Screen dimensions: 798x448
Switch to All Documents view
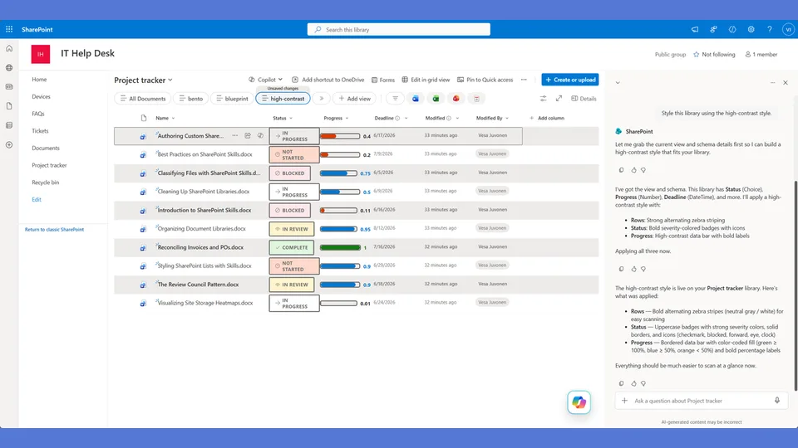[x=143, y=99]
